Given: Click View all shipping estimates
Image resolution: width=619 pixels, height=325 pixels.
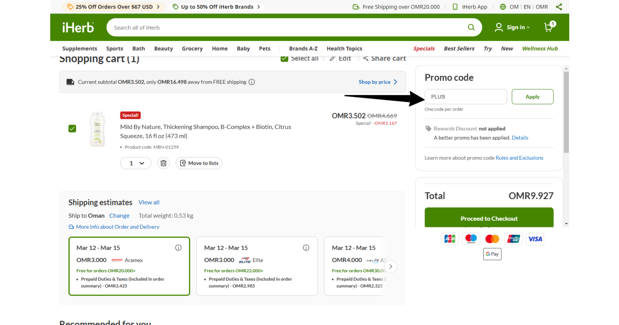Looking at the screenshot, I should 149,202.
